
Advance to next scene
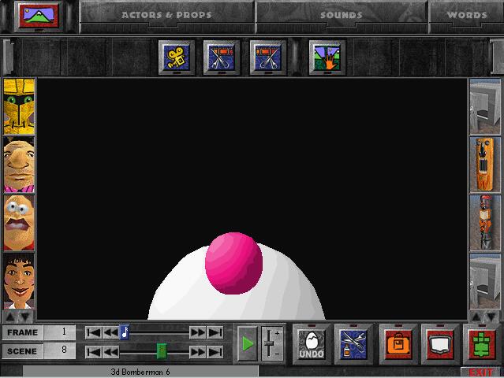(x=197, y=352)
